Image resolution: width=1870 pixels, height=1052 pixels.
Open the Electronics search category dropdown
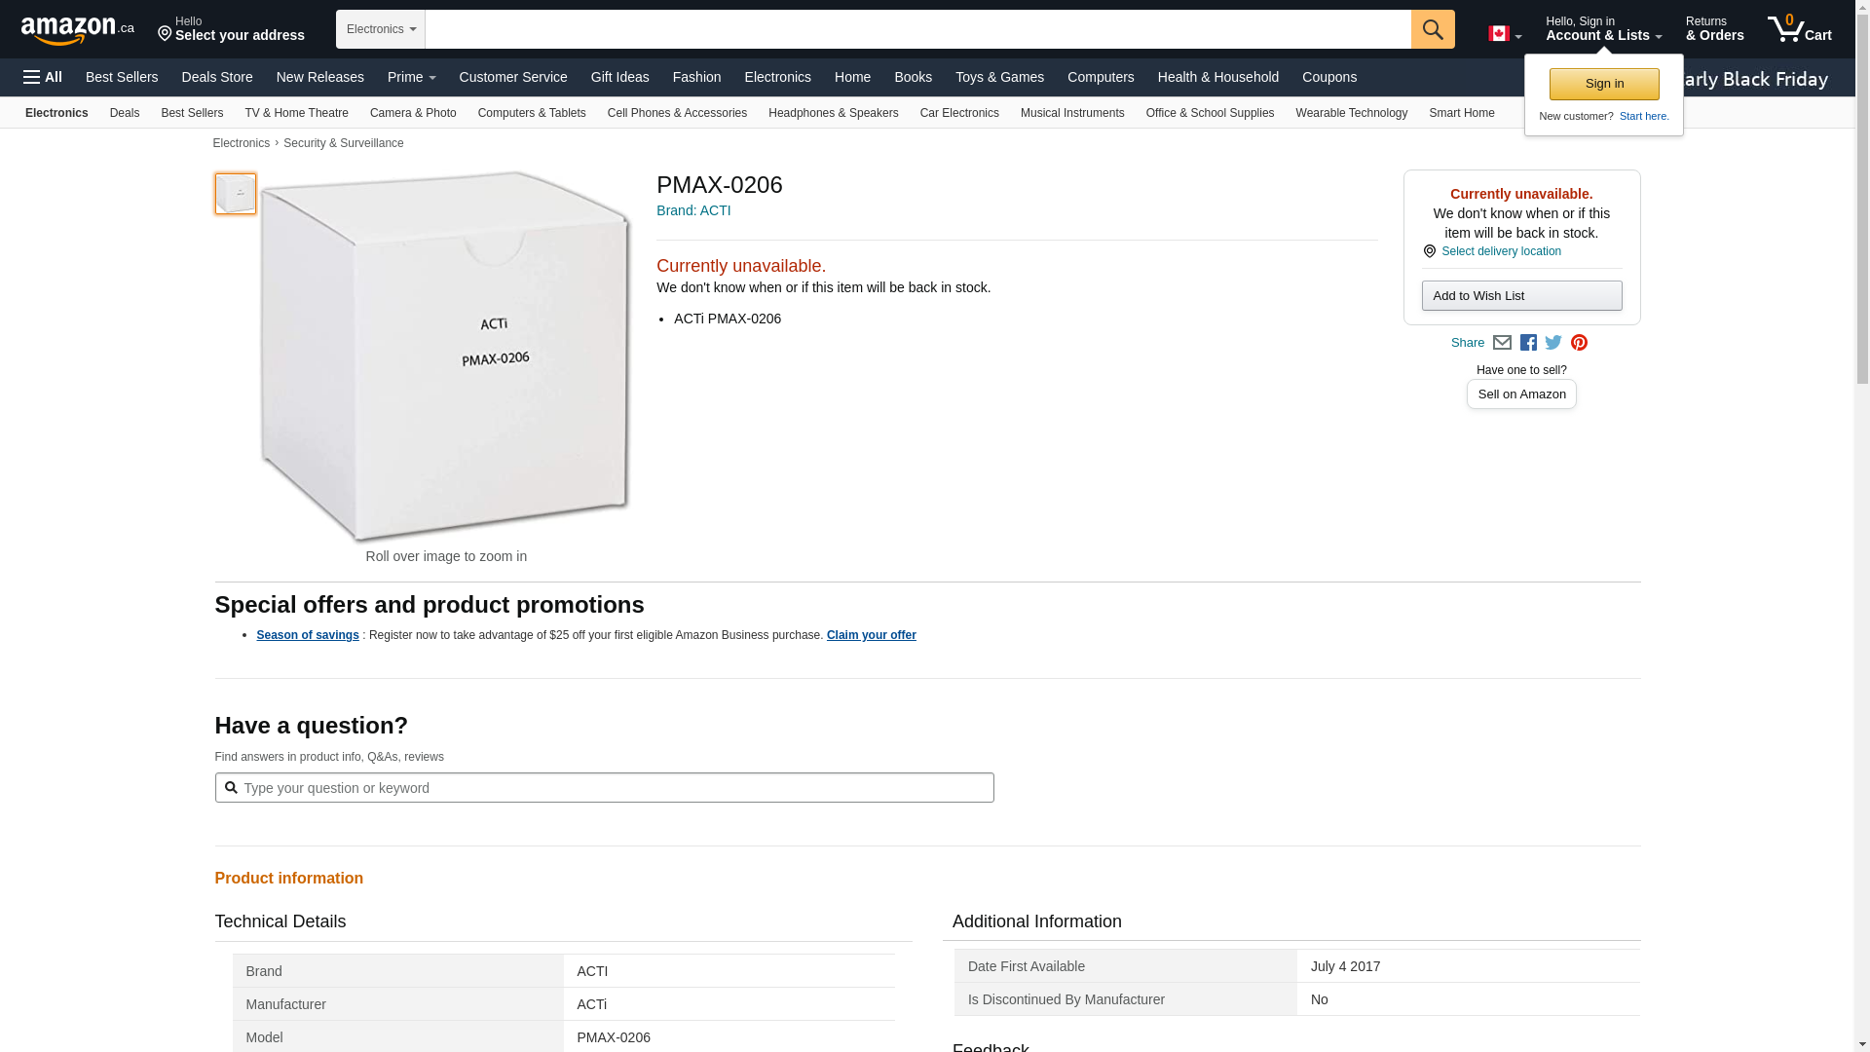tap(381, 29)
